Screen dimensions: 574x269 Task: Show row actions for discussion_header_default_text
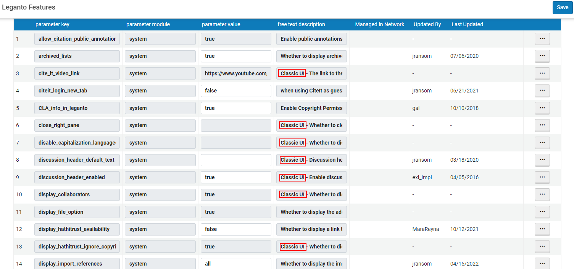(542, 160)
